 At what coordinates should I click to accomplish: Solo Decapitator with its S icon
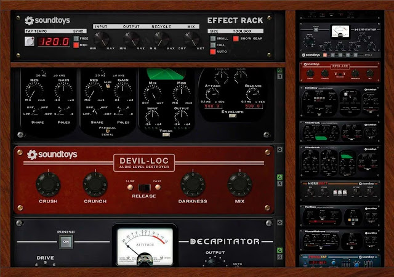(x=279, y=257)
